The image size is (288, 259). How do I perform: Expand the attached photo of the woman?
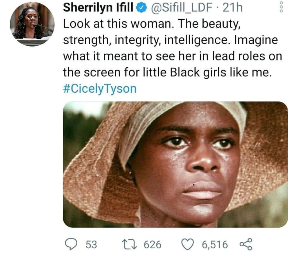[x=175, y=164]
